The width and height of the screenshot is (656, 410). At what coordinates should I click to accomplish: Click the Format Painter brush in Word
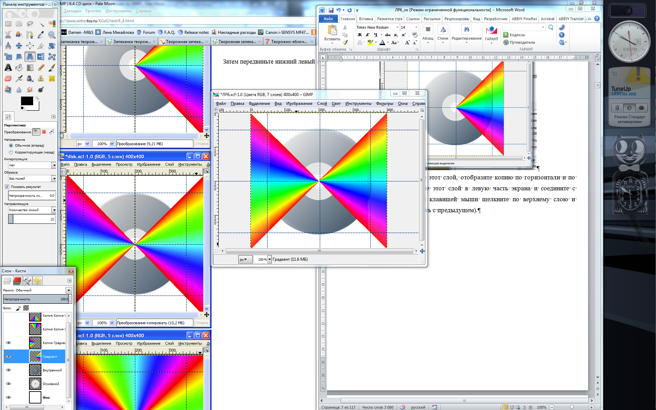[x=345, y=43]
